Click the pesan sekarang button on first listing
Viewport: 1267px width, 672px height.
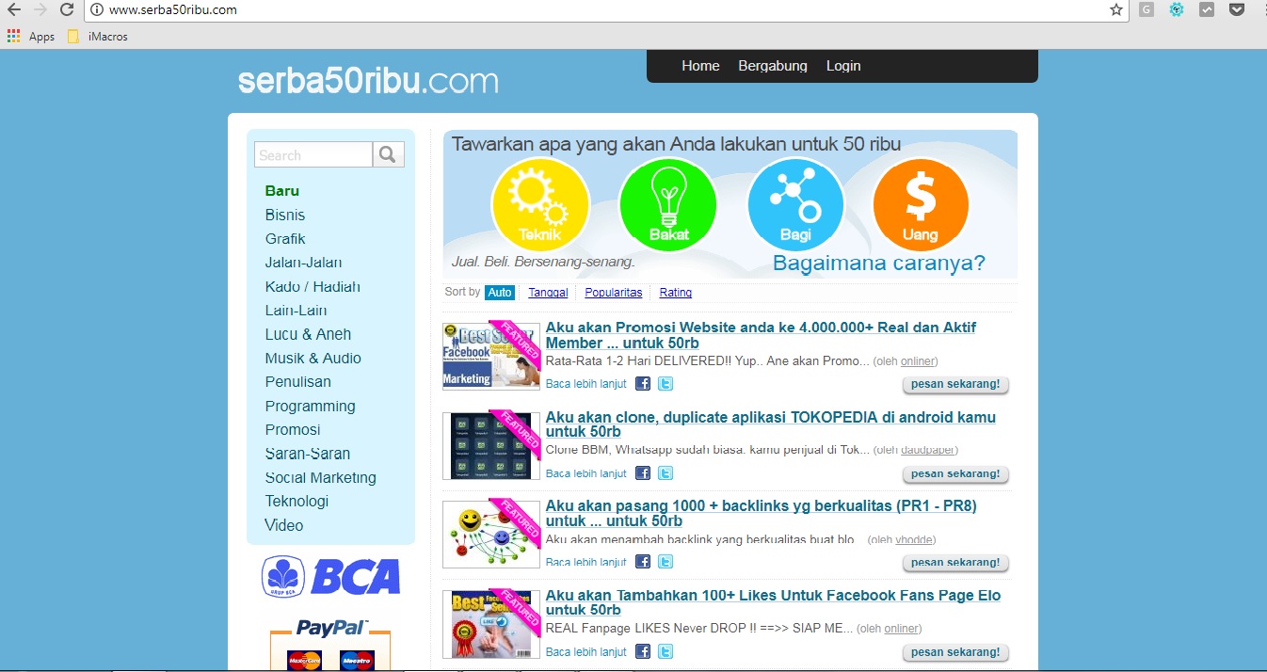tap(955, 384)
